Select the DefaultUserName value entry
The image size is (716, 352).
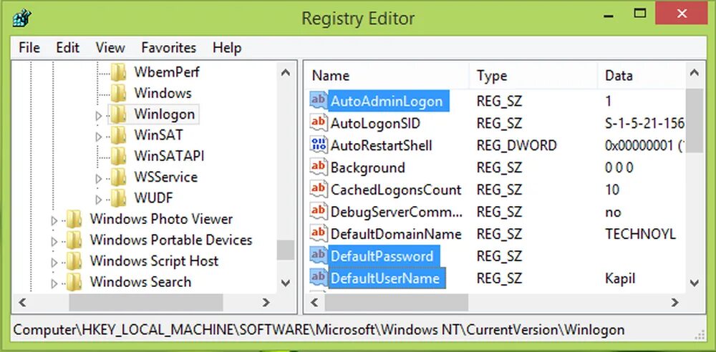tap(385, 278)
